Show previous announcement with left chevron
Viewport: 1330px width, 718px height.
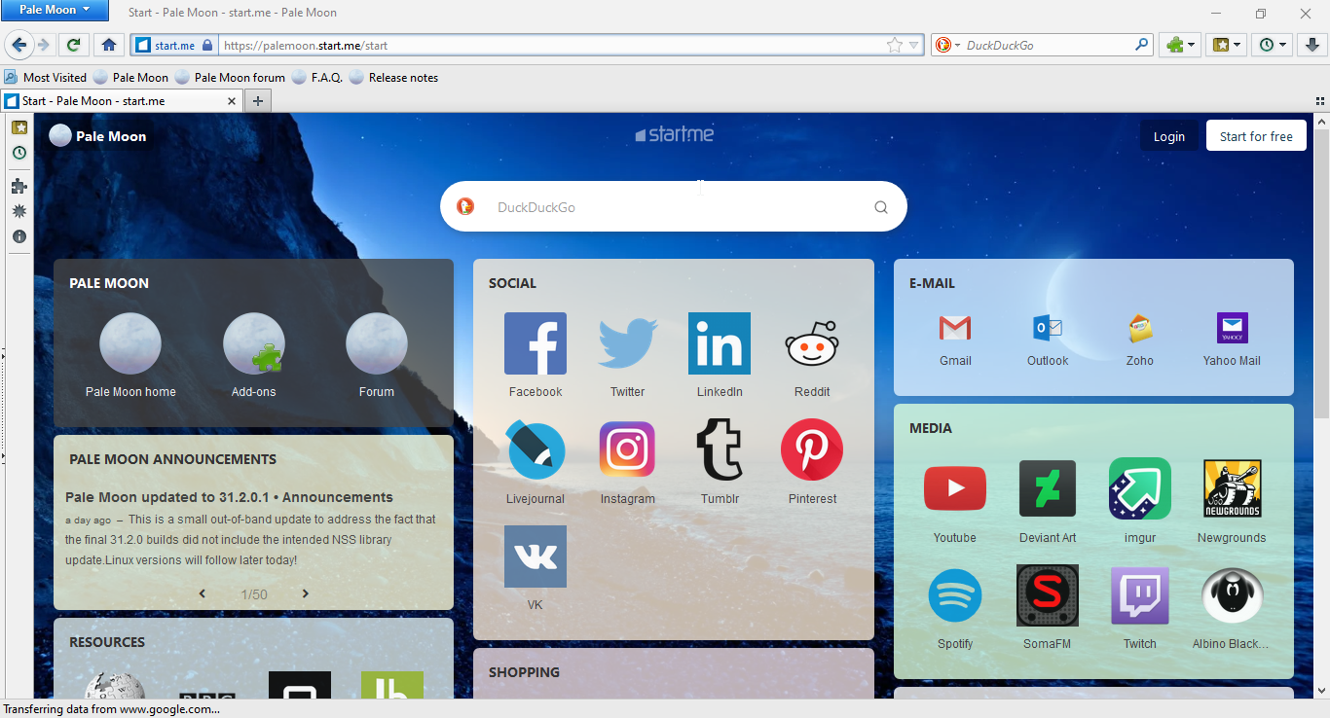203,593
